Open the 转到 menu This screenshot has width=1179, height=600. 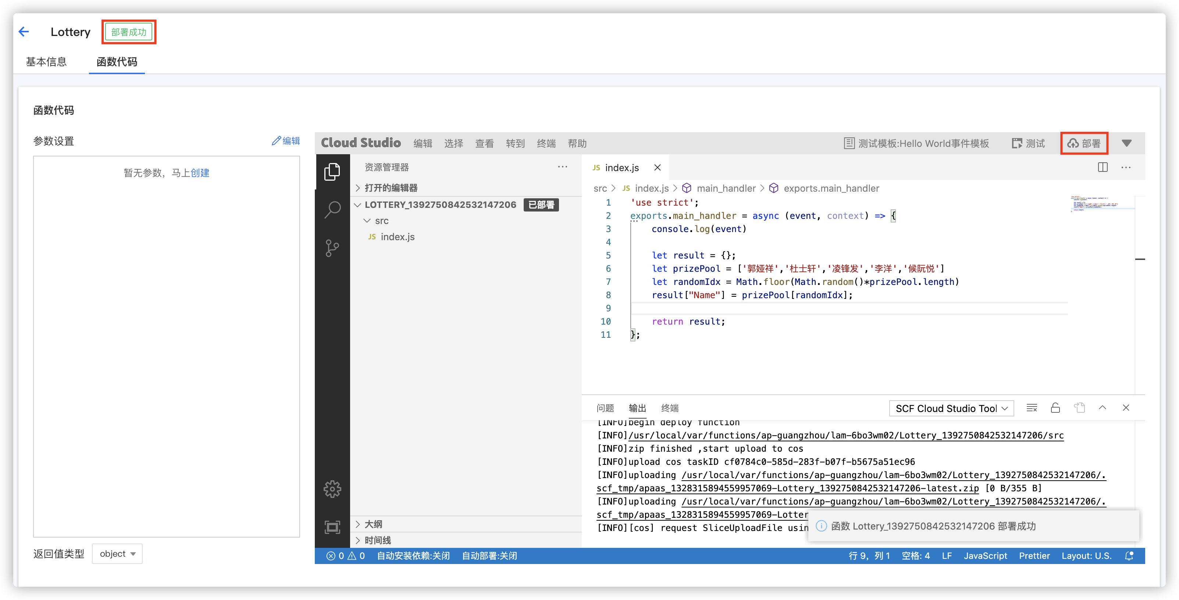(x=515, y=144)
